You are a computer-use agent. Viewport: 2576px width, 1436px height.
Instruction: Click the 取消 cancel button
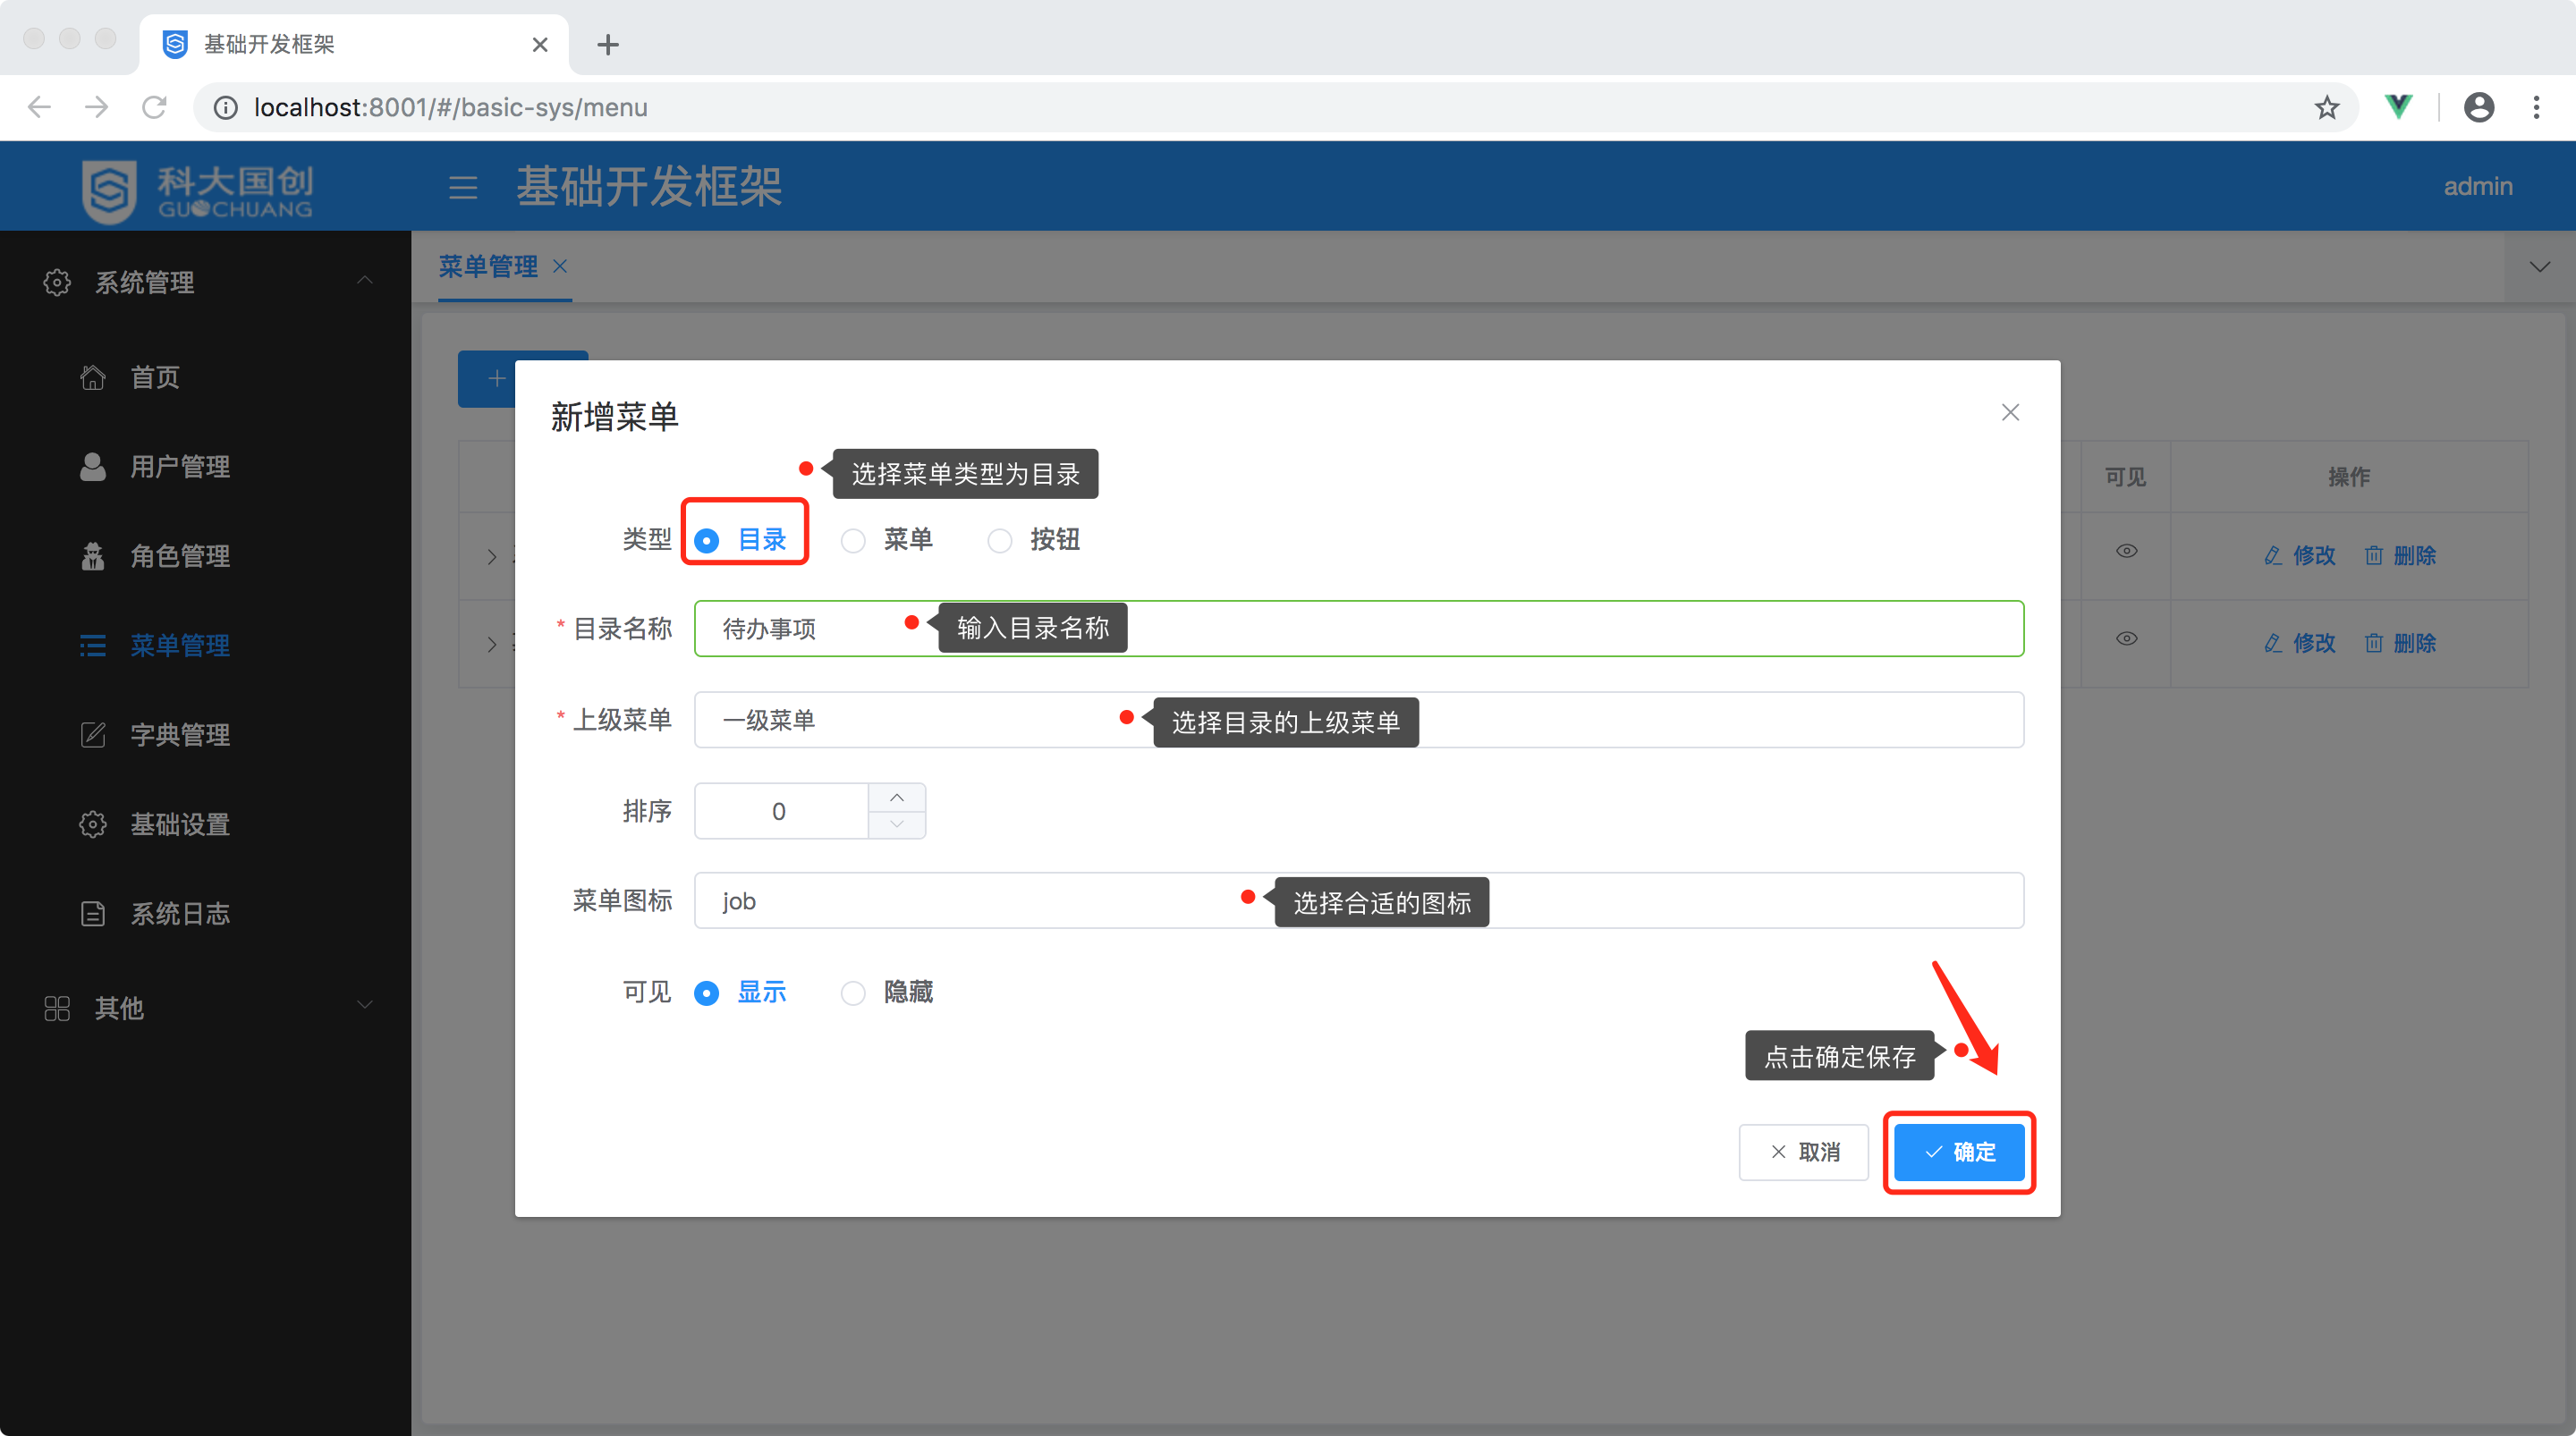point(1803,1152)
